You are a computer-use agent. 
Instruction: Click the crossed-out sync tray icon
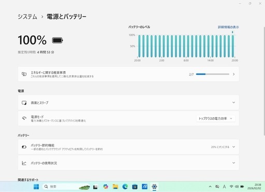click(217, 187)
